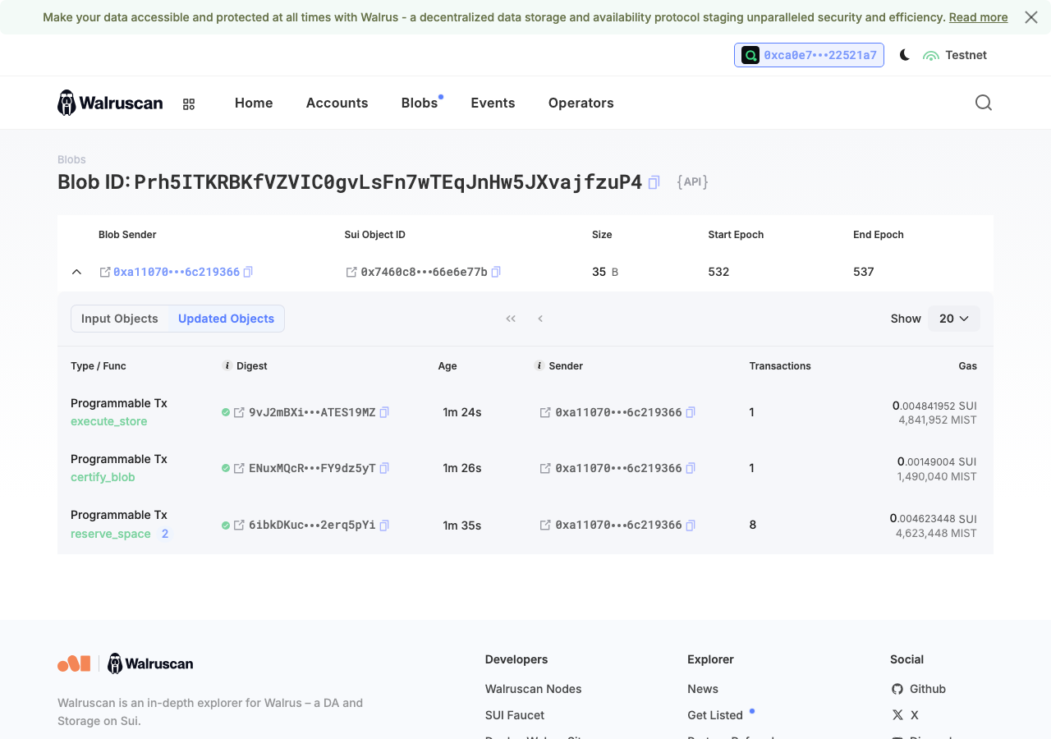
Task: Copy the Blob ID to clipboard
Action: tap(654, 182)
